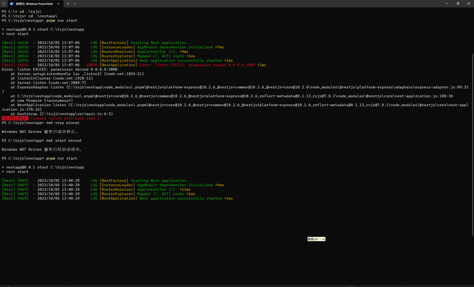474x287 pixels.
Task: Click the red ELIFECYCLE error label
Action: [15, 118]
